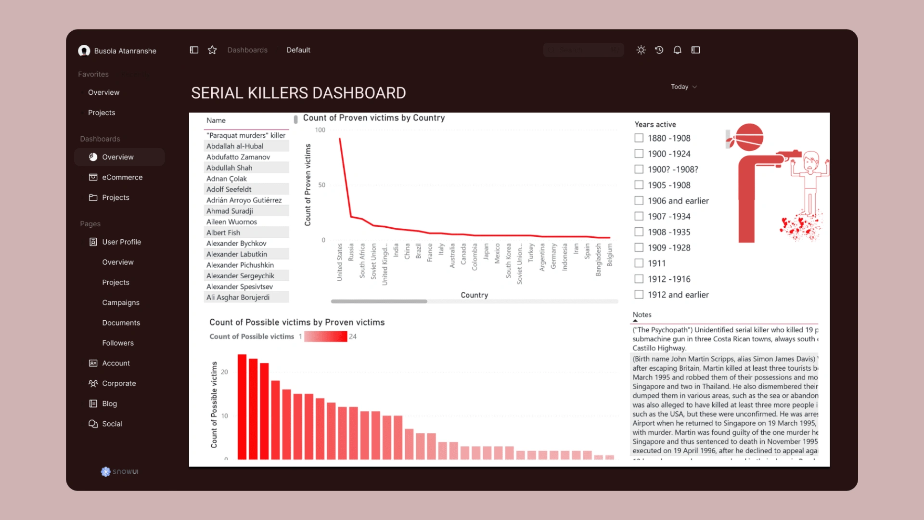Tick the 1911 years active checkbox

639,263
